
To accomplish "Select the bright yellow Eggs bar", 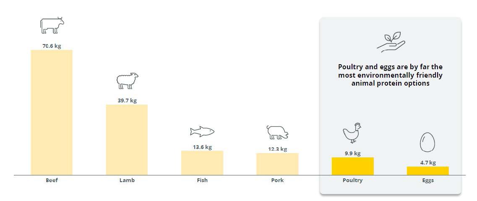I will 428,171.
